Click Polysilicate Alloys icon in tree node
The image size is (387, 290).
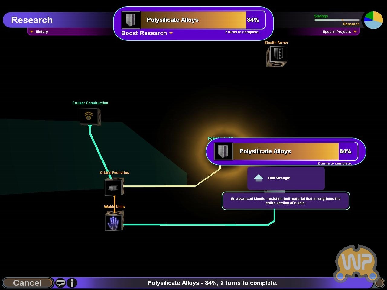click(223, 151)
